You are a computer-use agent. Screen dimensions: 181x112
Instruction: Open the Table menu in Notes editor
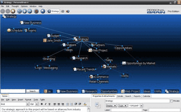coord(42,100)
